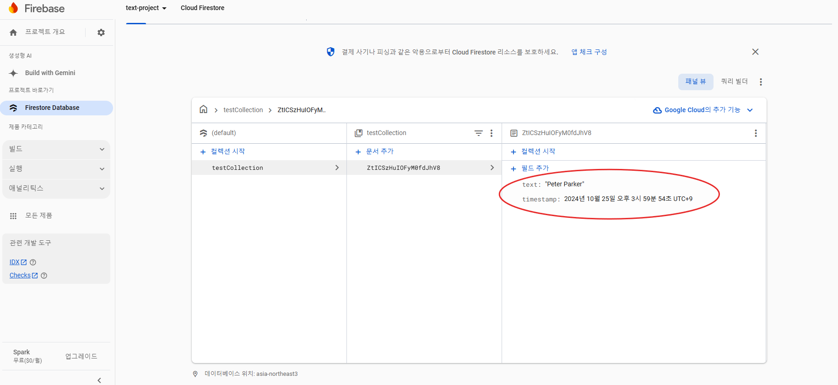Open the filter icon for testCollection
This screenshot has height=385, width=838.
(479, 133)
